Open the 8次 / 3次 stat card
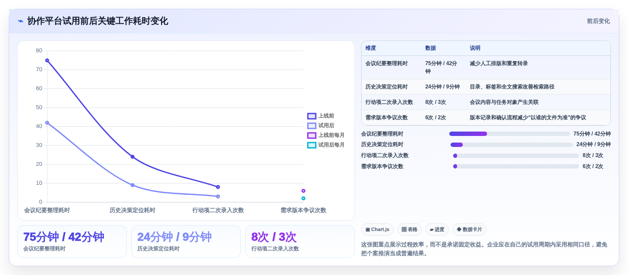Viewport: 628px width, 275px height. point(300,242)
